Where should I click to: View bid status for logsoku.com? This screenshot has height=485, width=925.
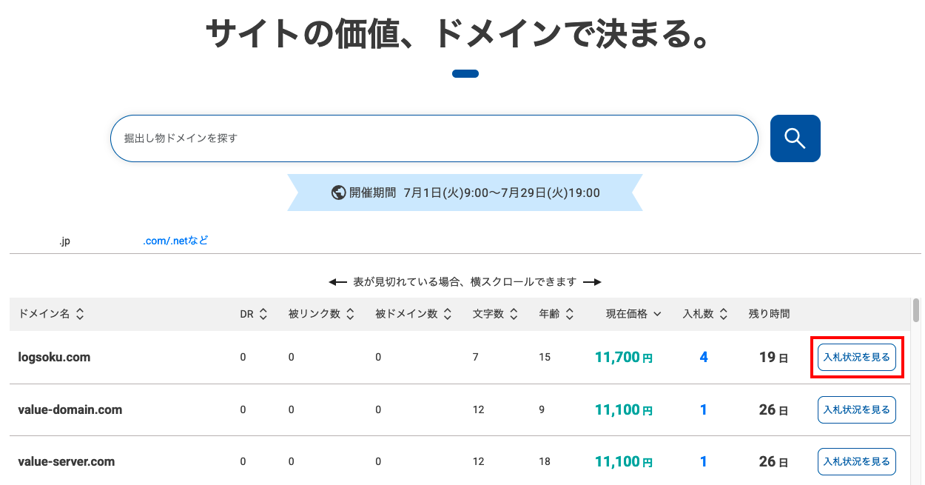pos(856,357)
